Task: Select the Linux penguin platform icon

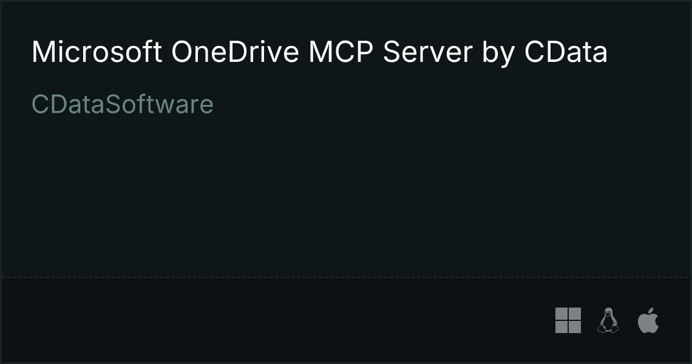Action: (608, 320)
